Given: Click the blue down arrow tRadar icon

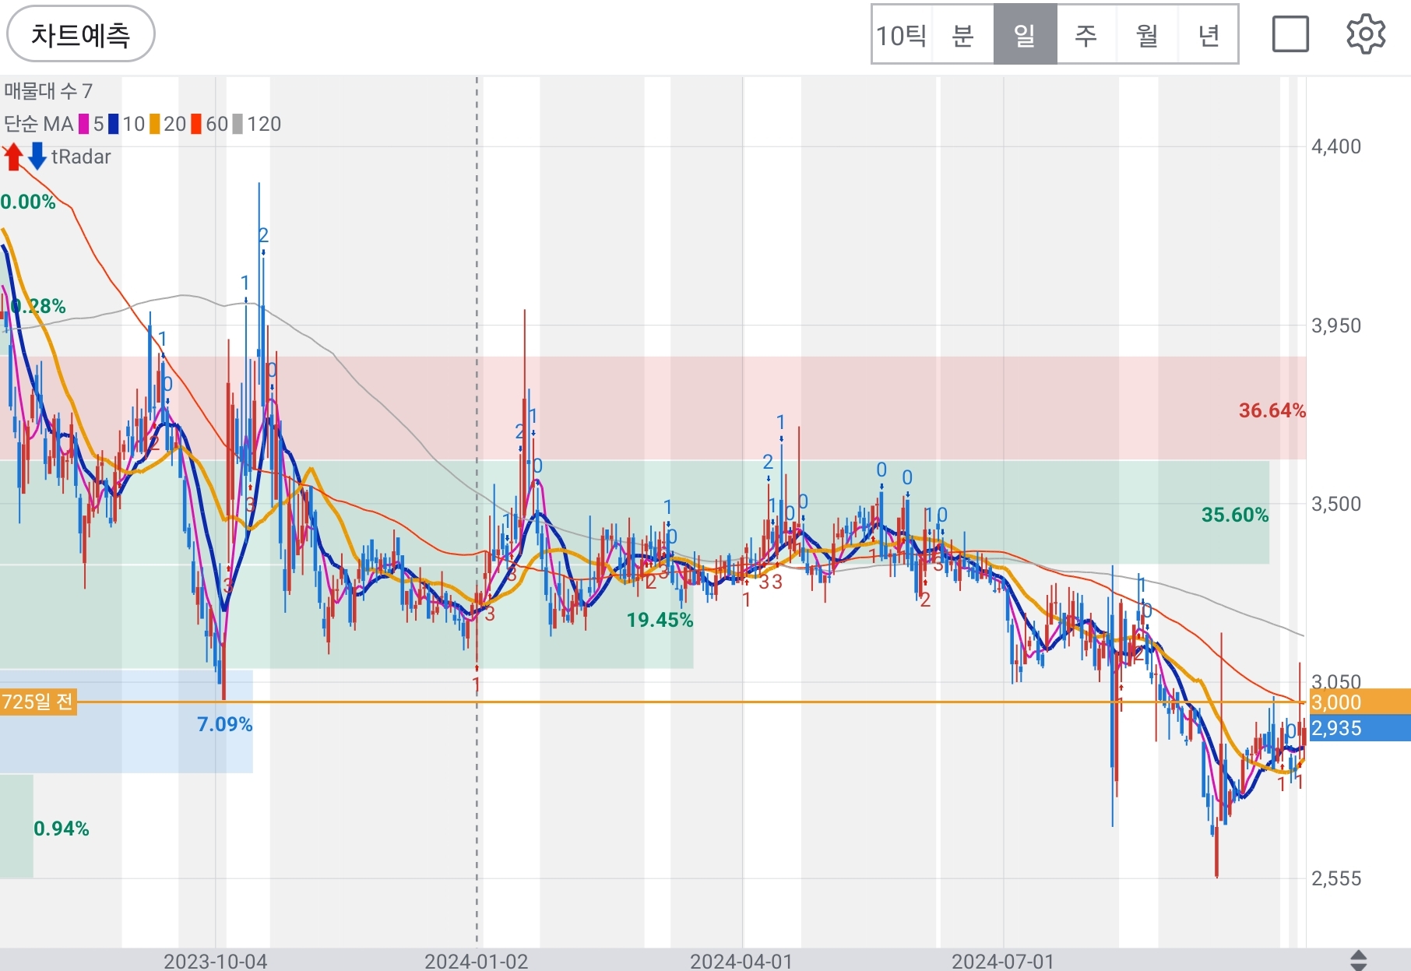Looking at the screenshot, I should 37,157.
